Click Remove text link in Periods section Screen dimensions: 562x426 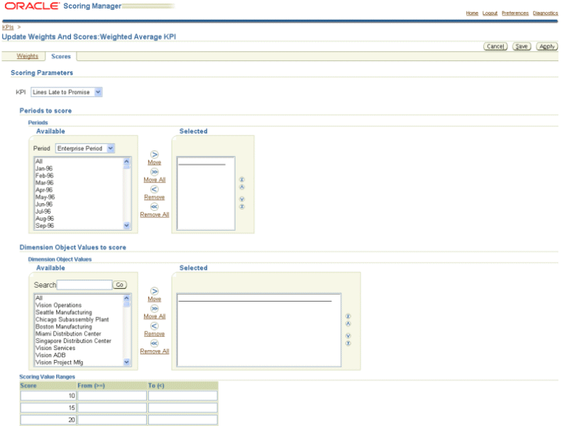(155, 197)
